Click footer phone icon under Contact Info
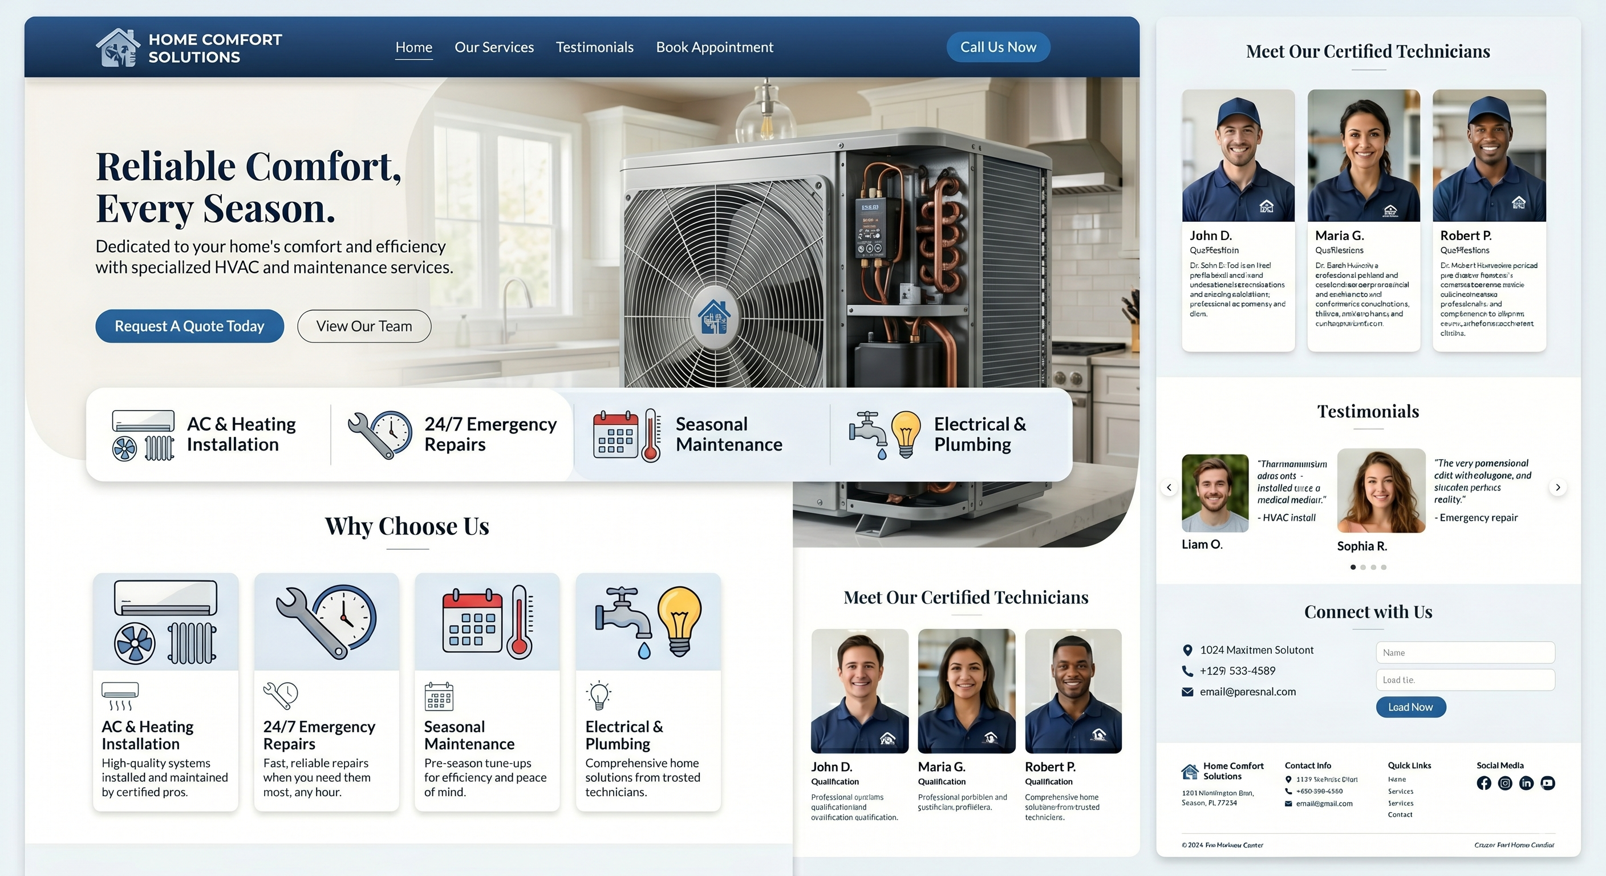The image size is (1606, 876). tap(1289, 791)
